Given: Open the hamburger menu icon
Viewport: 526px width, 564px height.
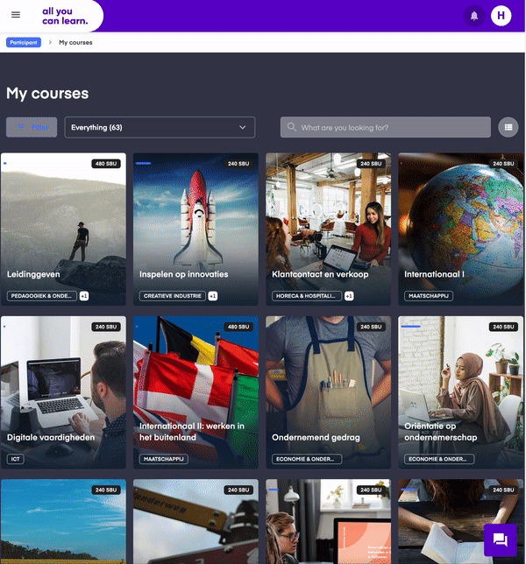Looking at the screenshot, I should [16, 15].
